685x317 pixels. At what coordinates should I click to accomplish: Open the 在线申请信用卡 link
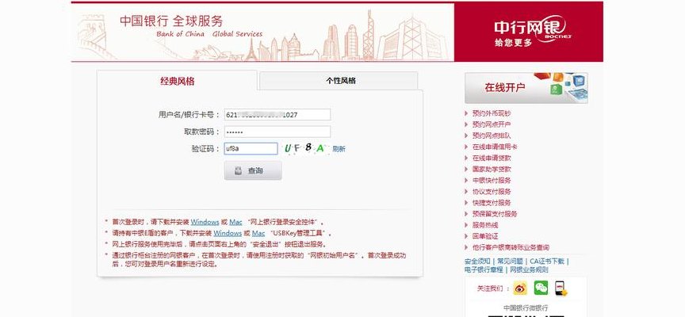coord(495,147)
